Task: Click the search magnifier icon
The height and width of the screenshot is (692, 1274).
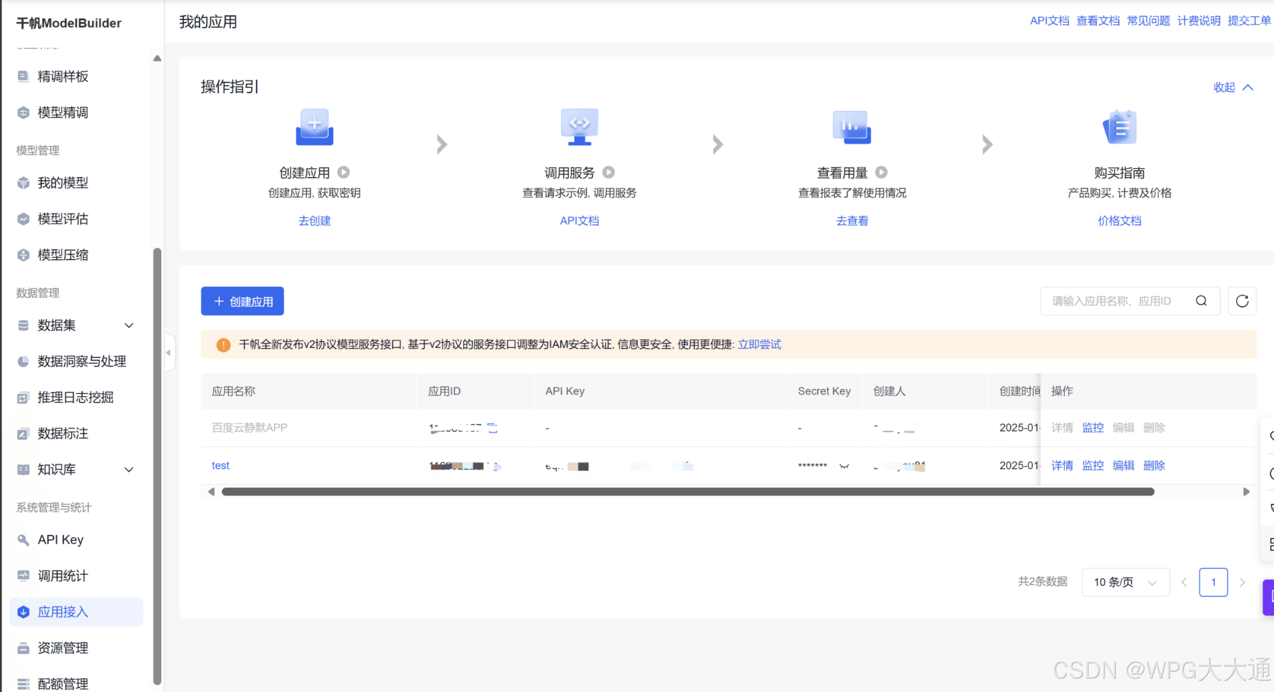Action: point(1201,301)
